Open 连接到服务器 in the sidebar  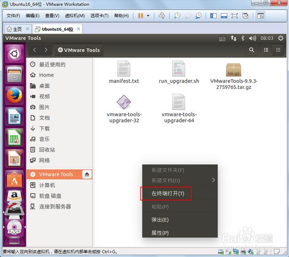(59, 207)
